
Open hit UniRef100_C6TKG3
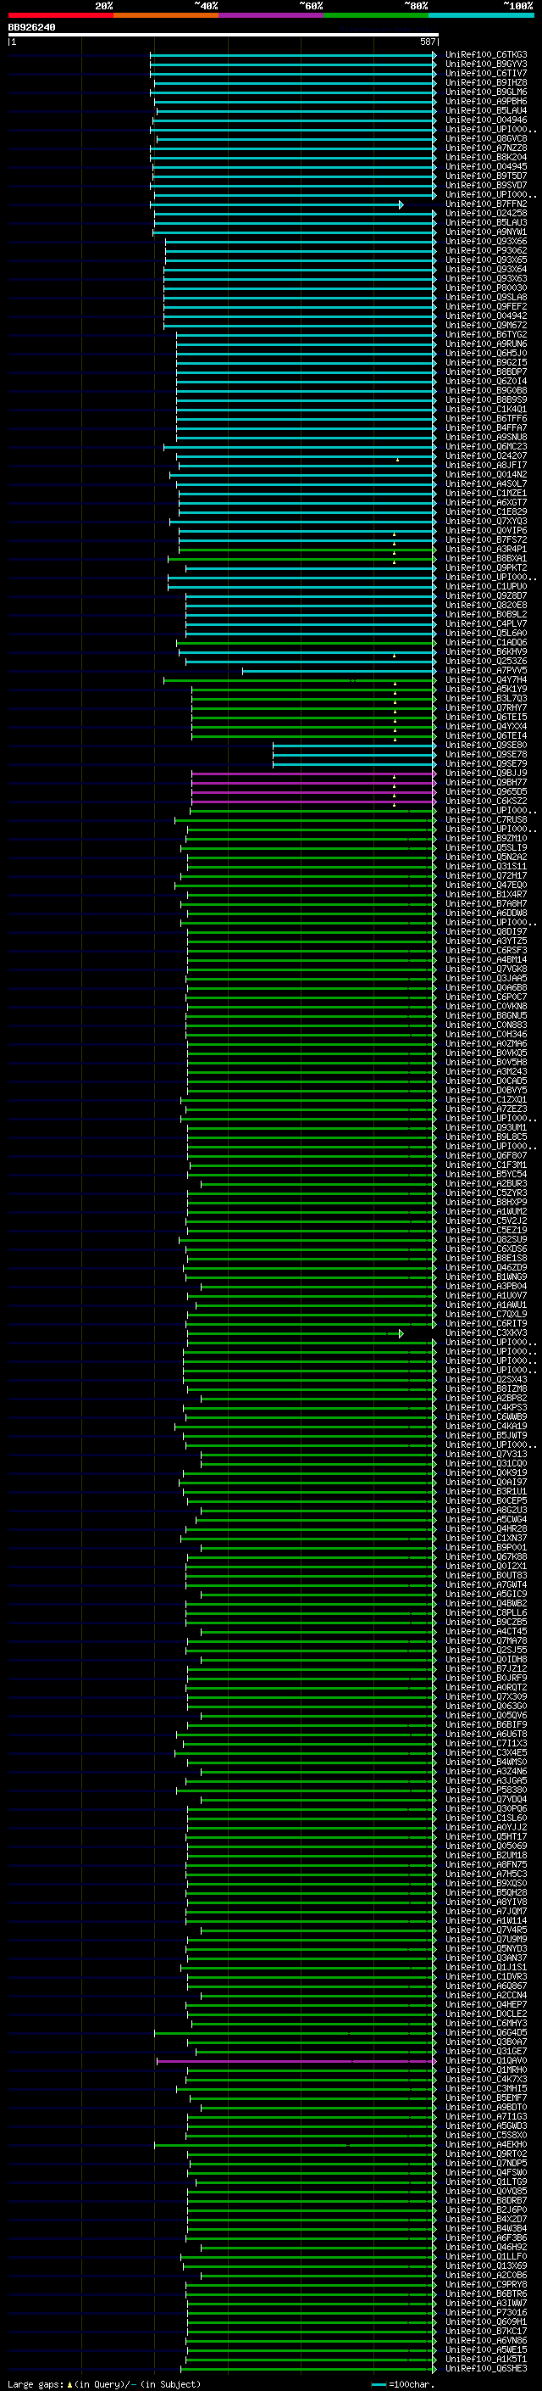(x=486, y=55)
